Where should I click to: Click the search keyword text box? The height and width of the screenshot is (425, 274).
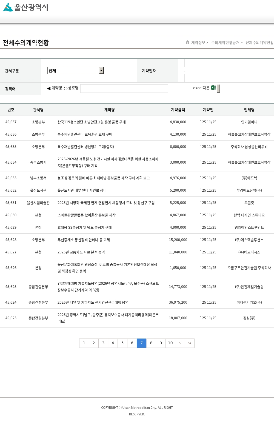124,88
